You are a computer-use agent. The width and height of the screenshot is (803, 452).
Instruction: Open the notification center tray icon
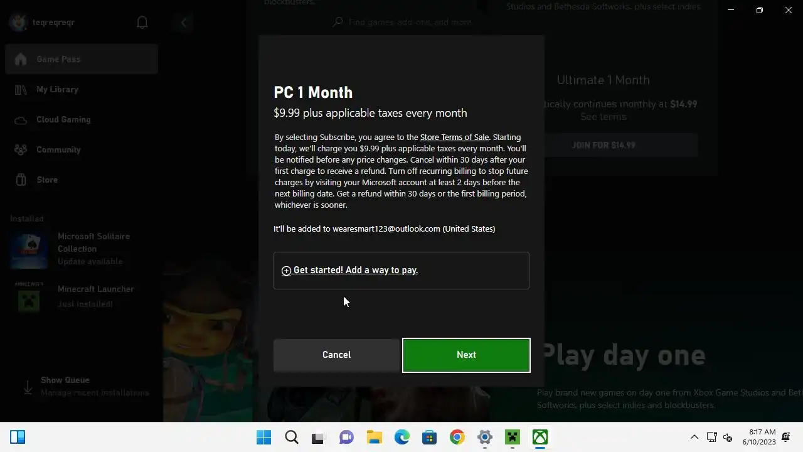(786, 438)
